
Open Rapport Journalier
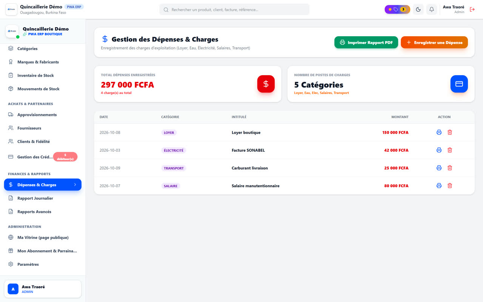click(x=43, y=198)
